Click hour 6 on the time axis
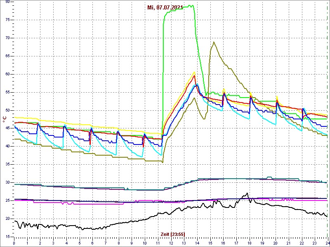Image resolution: width=330 pixels, height=247 pixels. (92, 243)
